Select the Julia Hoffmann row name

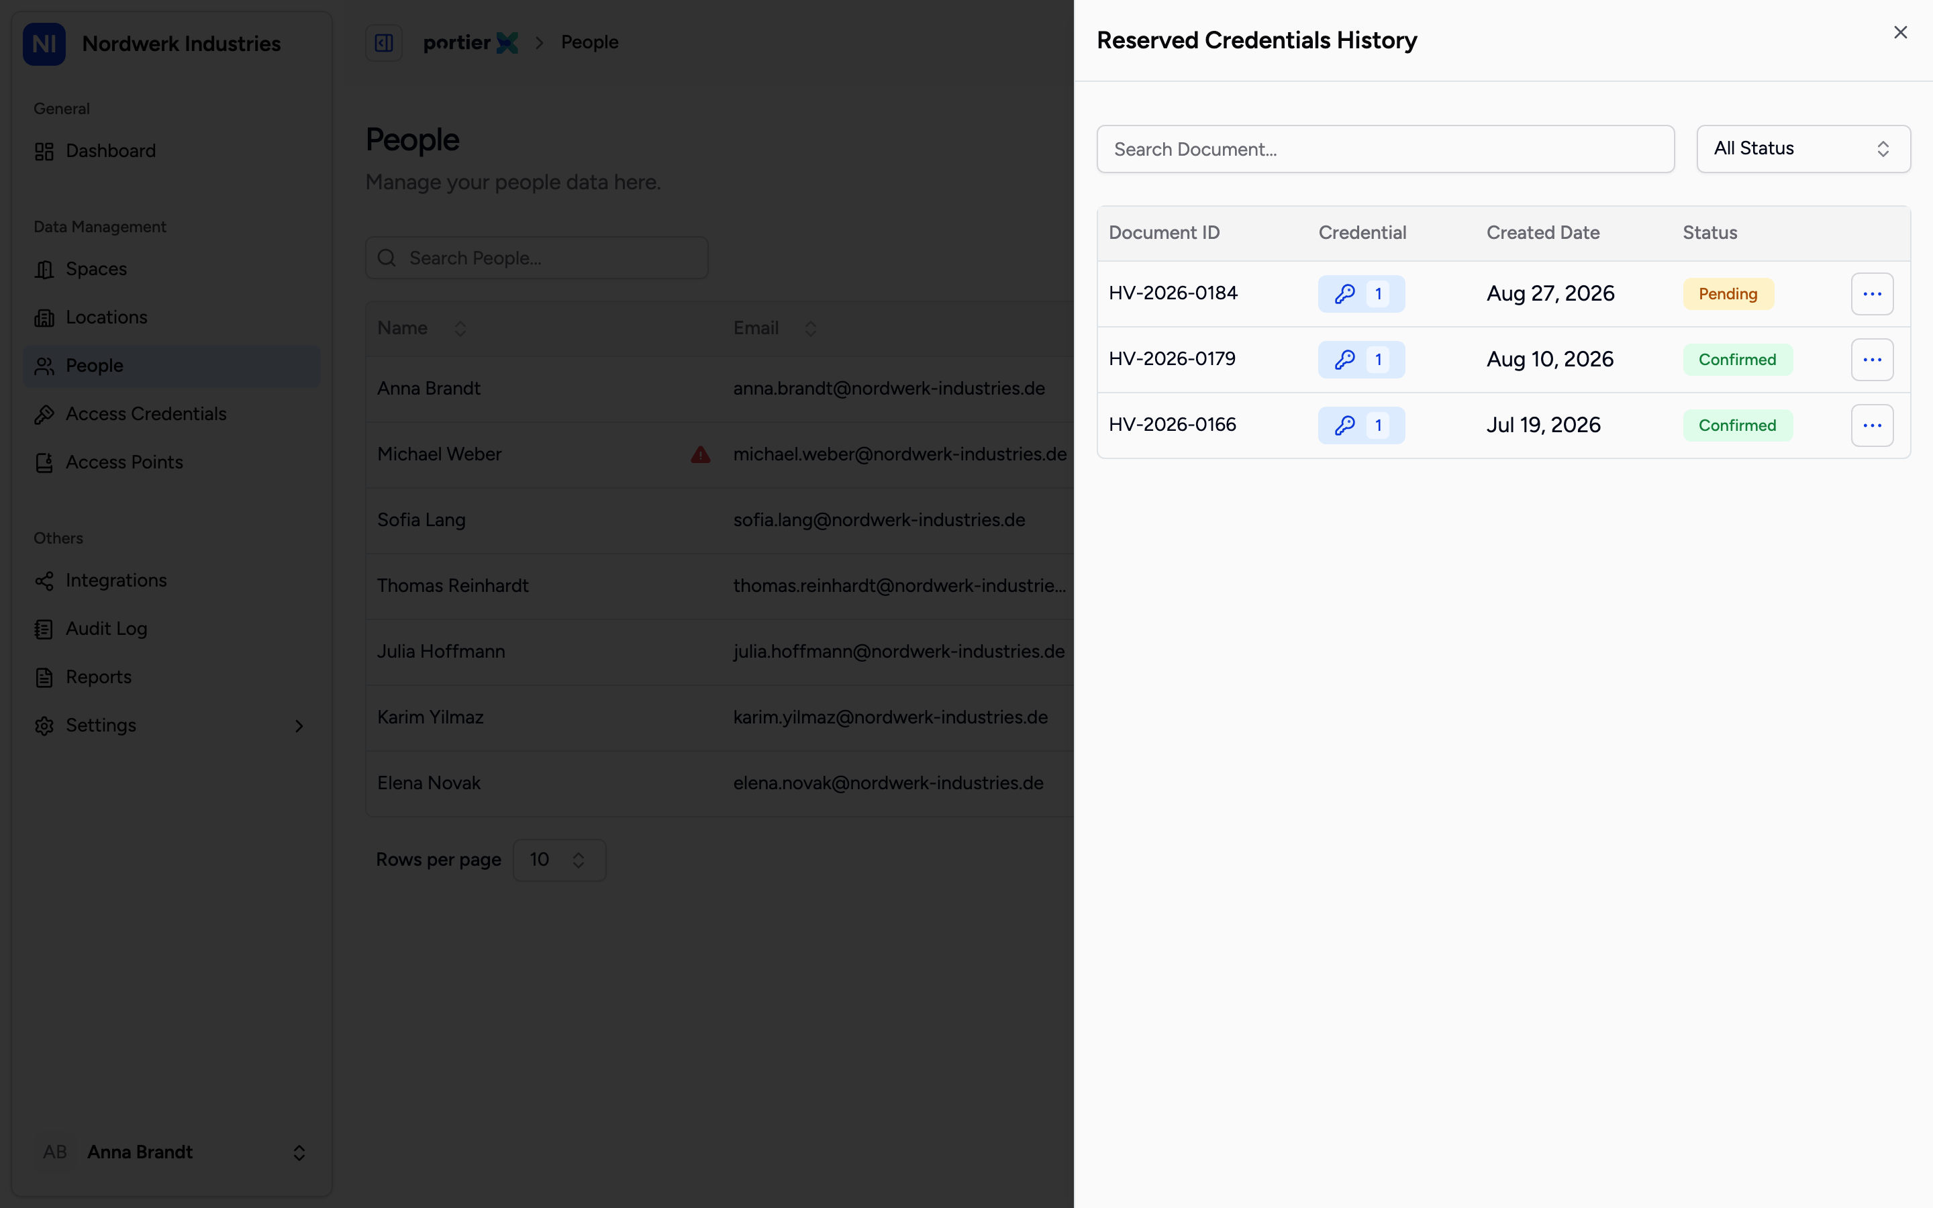pos(441,652)
